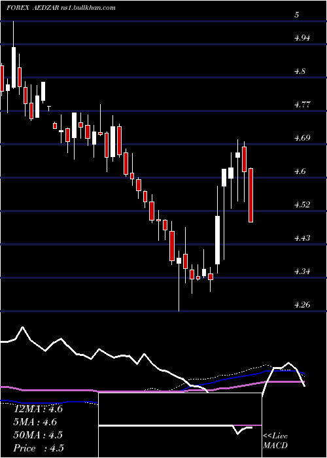
Task: Click the 4.69 price axis label
Action: click(x=301, y=137)
